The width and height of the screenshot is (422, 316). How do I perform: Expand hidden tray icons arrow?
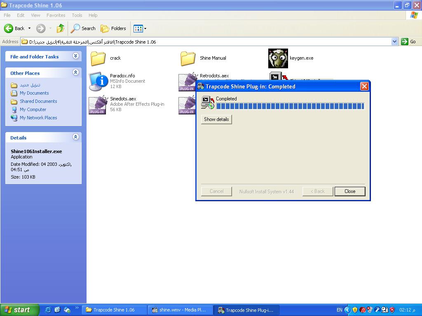[x=347, y=310]
